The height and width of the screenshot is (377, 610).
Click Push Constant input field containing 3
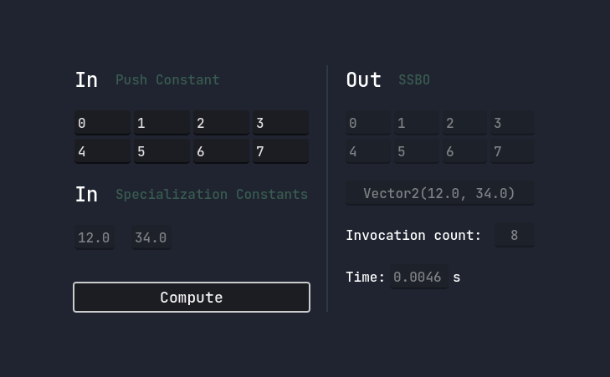[280, 123]
